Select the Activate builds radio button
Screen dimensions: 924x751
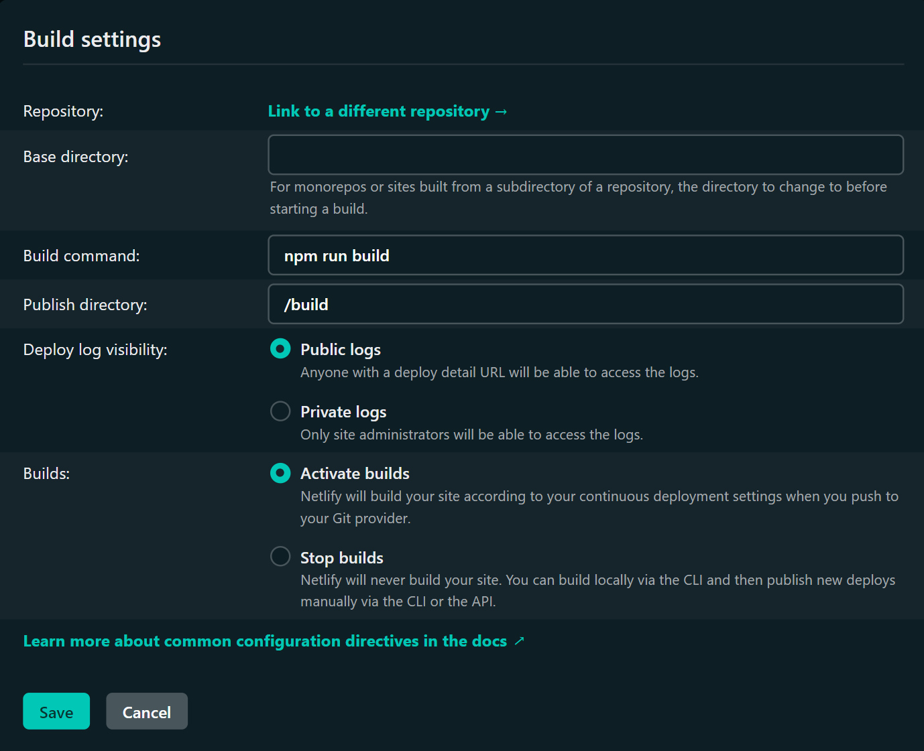point(280,474)
